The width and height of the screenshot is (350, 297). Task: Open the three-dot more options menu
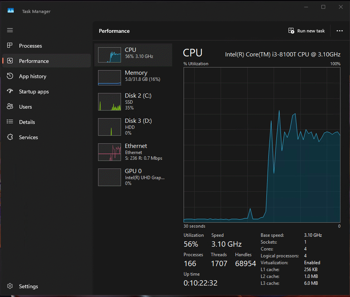339,31
